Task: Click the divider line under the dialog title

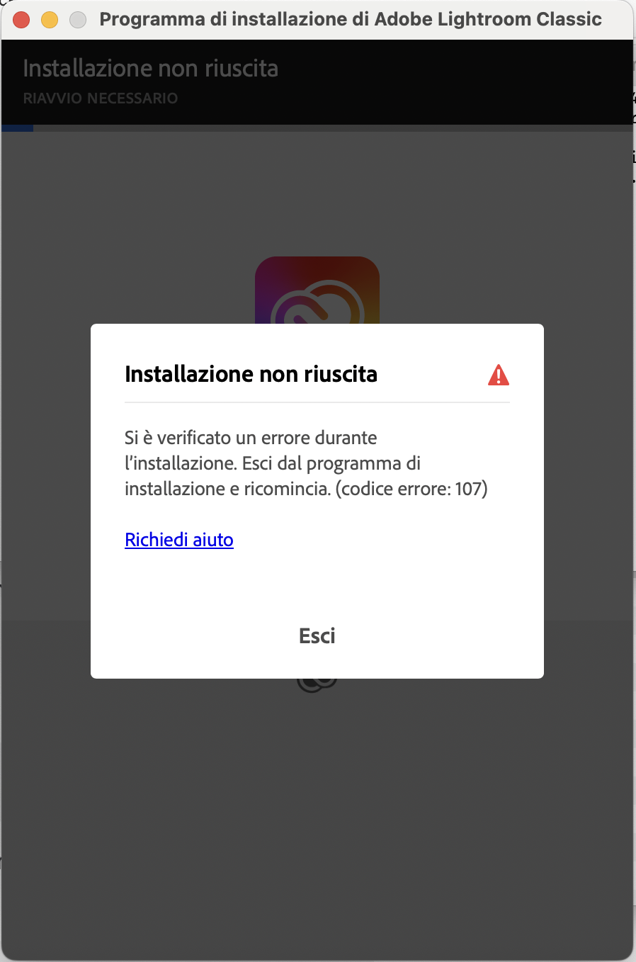Action: click(317, 402)
